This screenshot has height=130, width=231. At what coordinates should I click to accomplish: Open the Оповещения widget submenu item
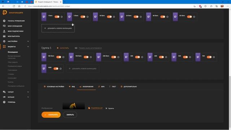pyautogui.click(x=13, y=52)
